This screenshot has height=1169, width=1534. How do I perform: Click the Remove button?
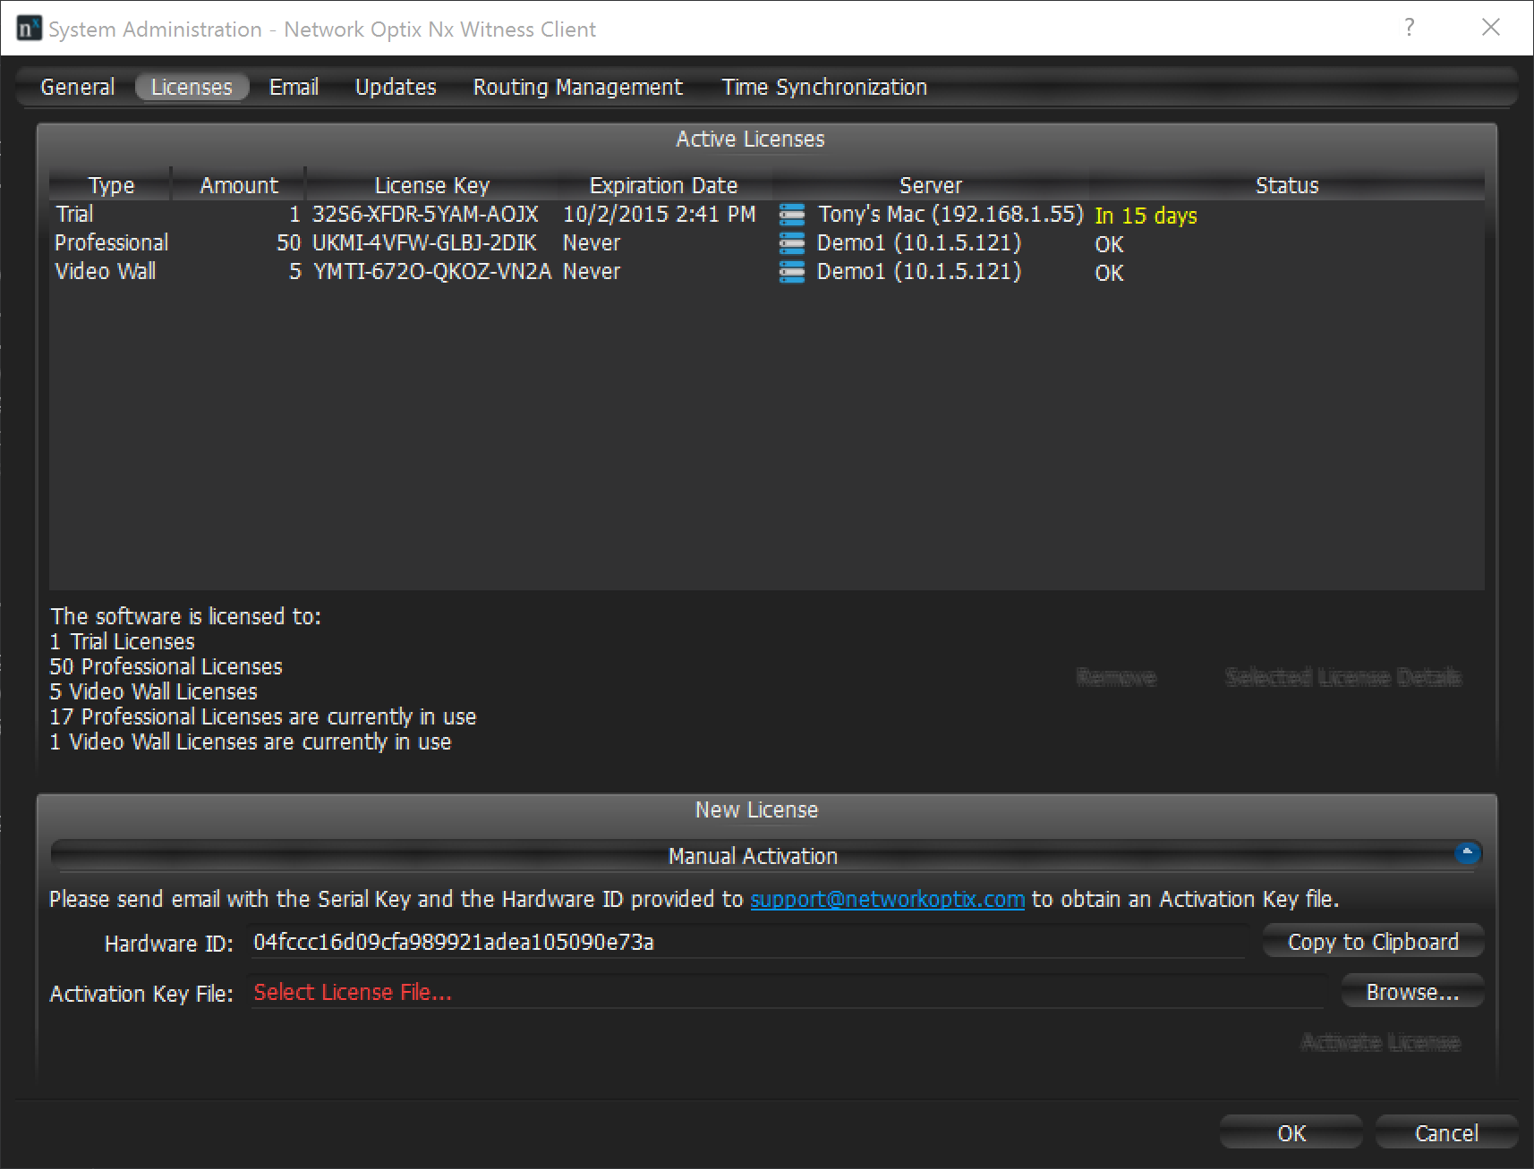pos(1116,677)
